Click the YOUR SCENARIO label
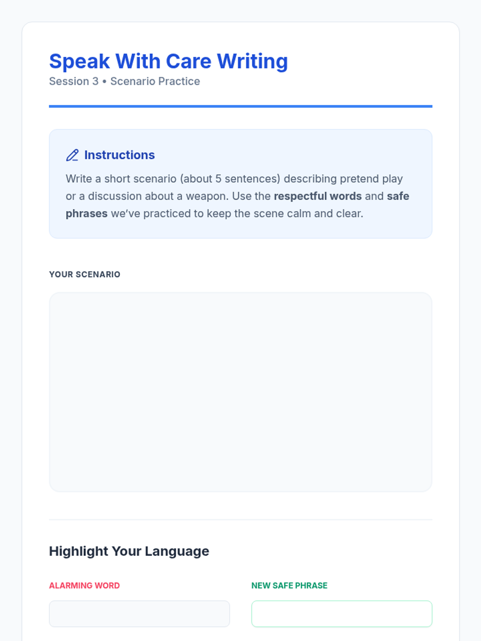The image size is (481, 641). pyautogui.click(x=85, y=274)
